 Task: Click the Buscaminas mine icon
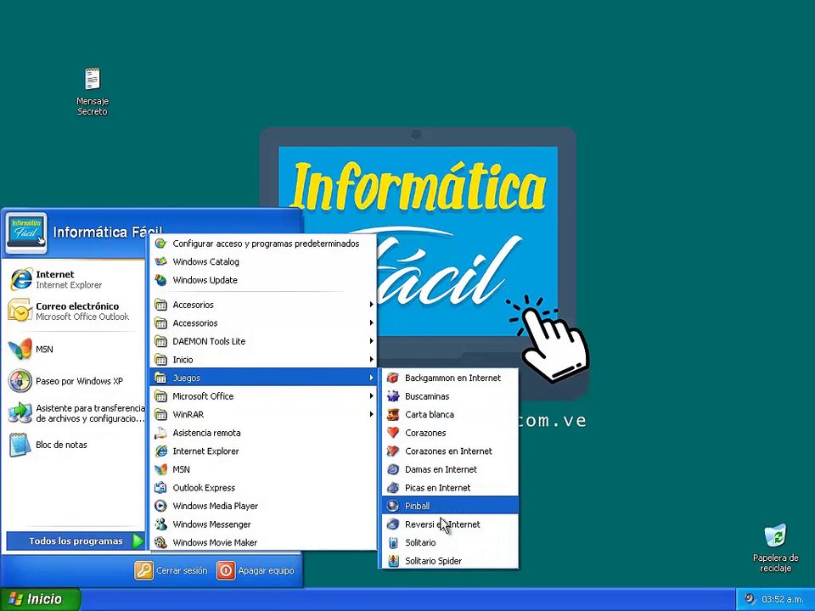point(393,396)
